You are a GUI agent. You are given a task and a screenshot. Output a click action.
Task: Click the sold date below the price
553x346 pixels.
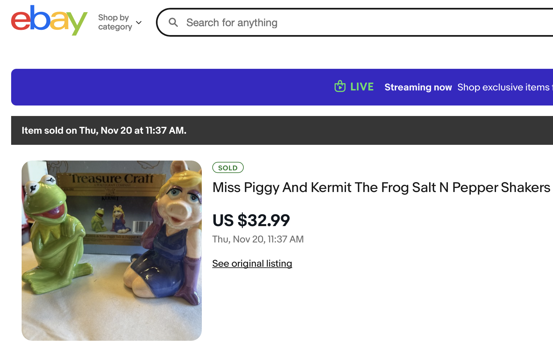point(258,239)
